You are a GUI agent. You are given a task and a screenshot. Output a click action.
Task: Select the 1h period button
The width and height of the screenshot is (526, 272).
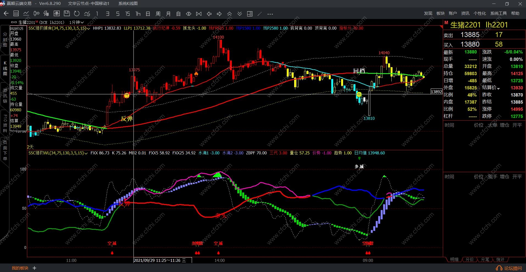pyautogui.click(x=138, y=14)
